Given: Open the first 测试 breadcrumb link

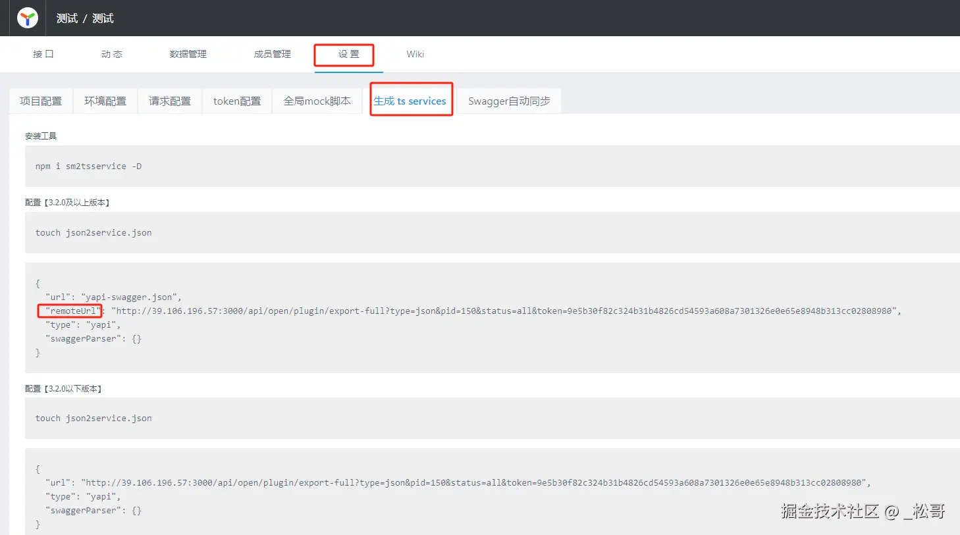Looking at the screenshot, I should click(67, 18).
